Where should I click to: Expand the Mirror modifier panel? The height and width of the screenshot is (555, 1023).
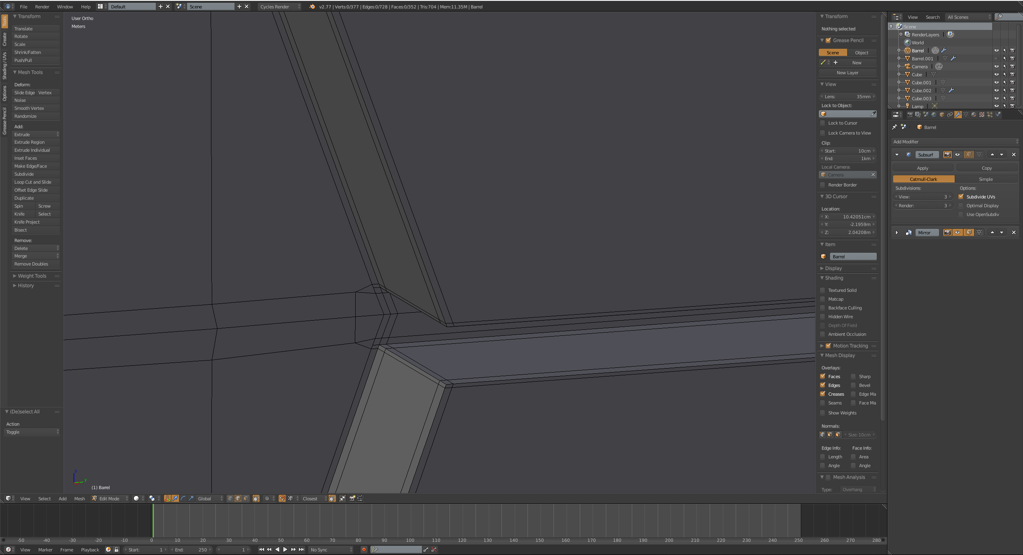pyautogui.click(x=897, y=232)
